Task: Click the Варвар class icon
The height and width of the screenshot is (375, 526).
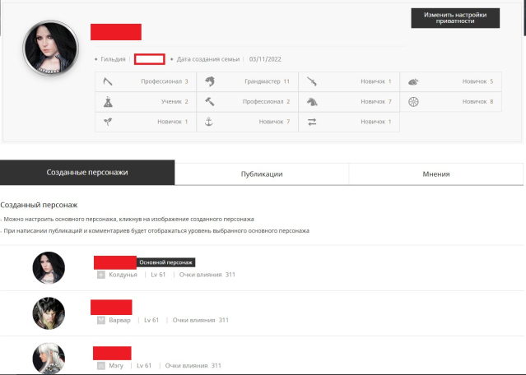Action: coord(101,320)
